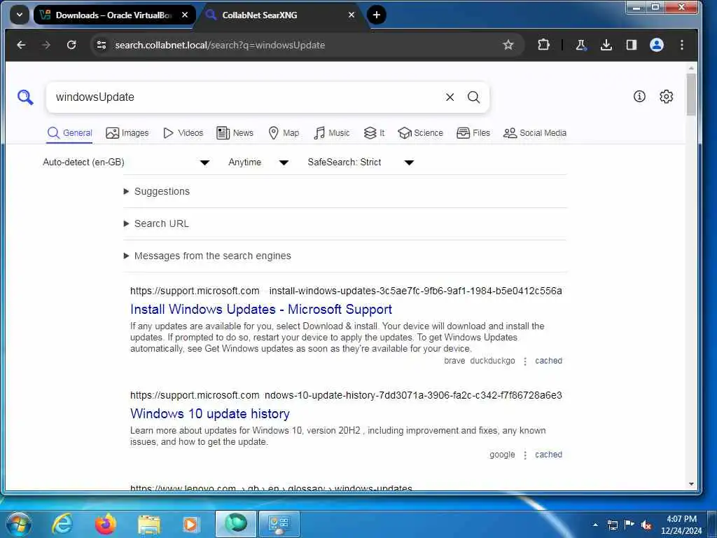Click the install-windows-updates result URL
The image size is (717, 538).
pos(346,291)
